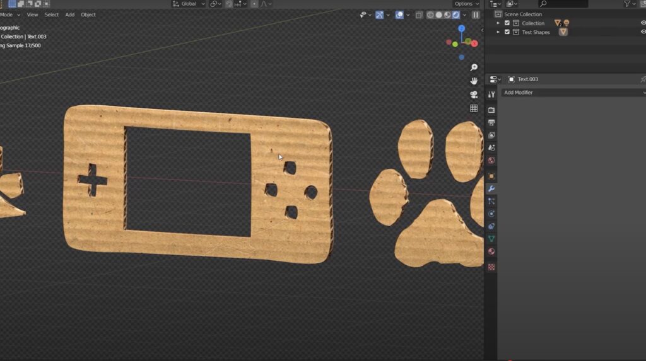This screenshot has height=361, width=646.
Task: Open the Tool properties tab
Action: pos(491,95)
